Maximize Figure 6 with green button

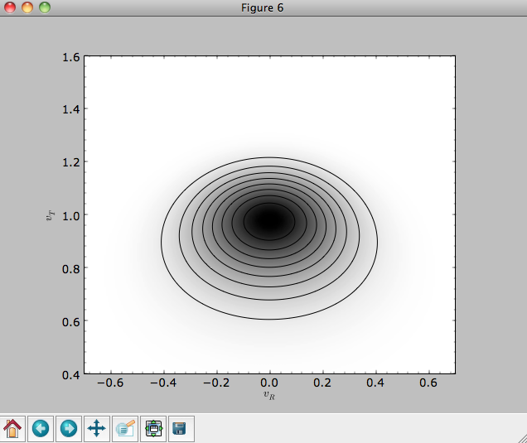(x=45, y=7)
